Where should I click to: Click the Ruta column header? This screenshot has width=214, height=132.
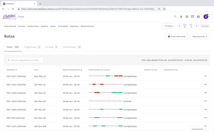(x=36, y=70)
